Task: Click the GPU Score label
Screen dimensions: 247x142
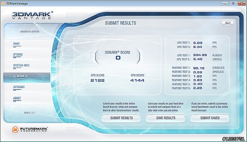Action: (x=98, y=75)
